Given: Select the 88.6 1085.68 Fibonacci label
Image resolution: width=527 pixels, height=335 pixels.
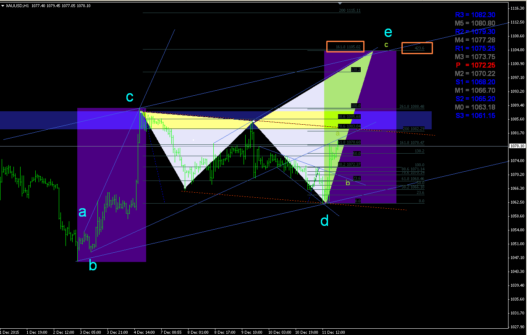Looking at the screenshot, I should [349, 116].
